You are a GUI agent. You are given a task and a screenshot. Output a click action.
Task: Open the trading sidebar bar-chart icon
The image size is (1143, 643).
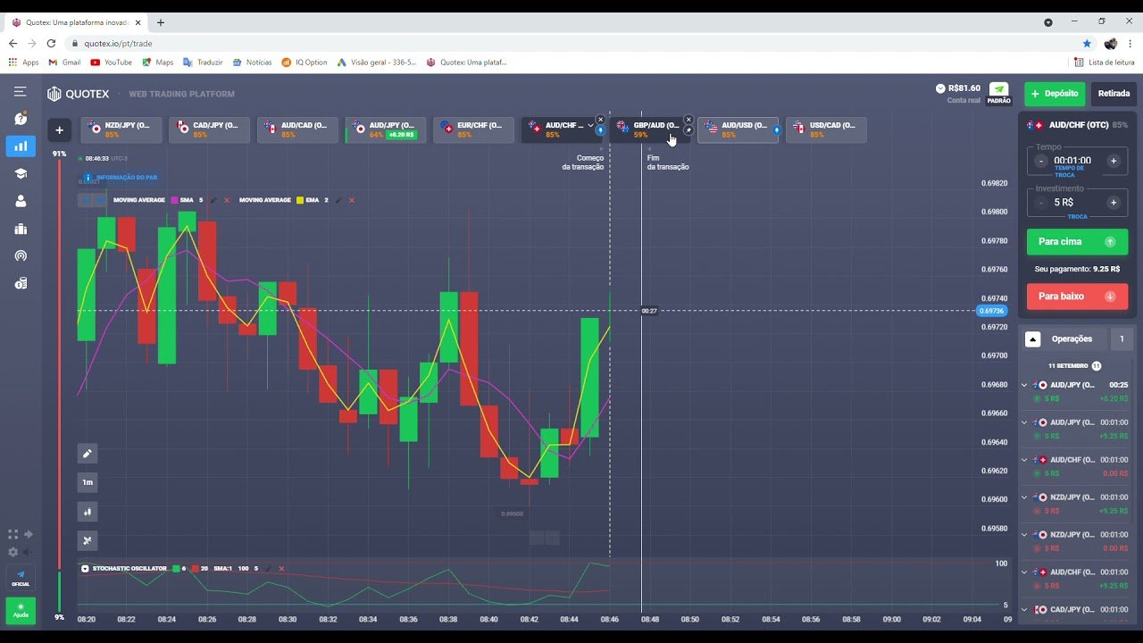(x=20, y=146)
